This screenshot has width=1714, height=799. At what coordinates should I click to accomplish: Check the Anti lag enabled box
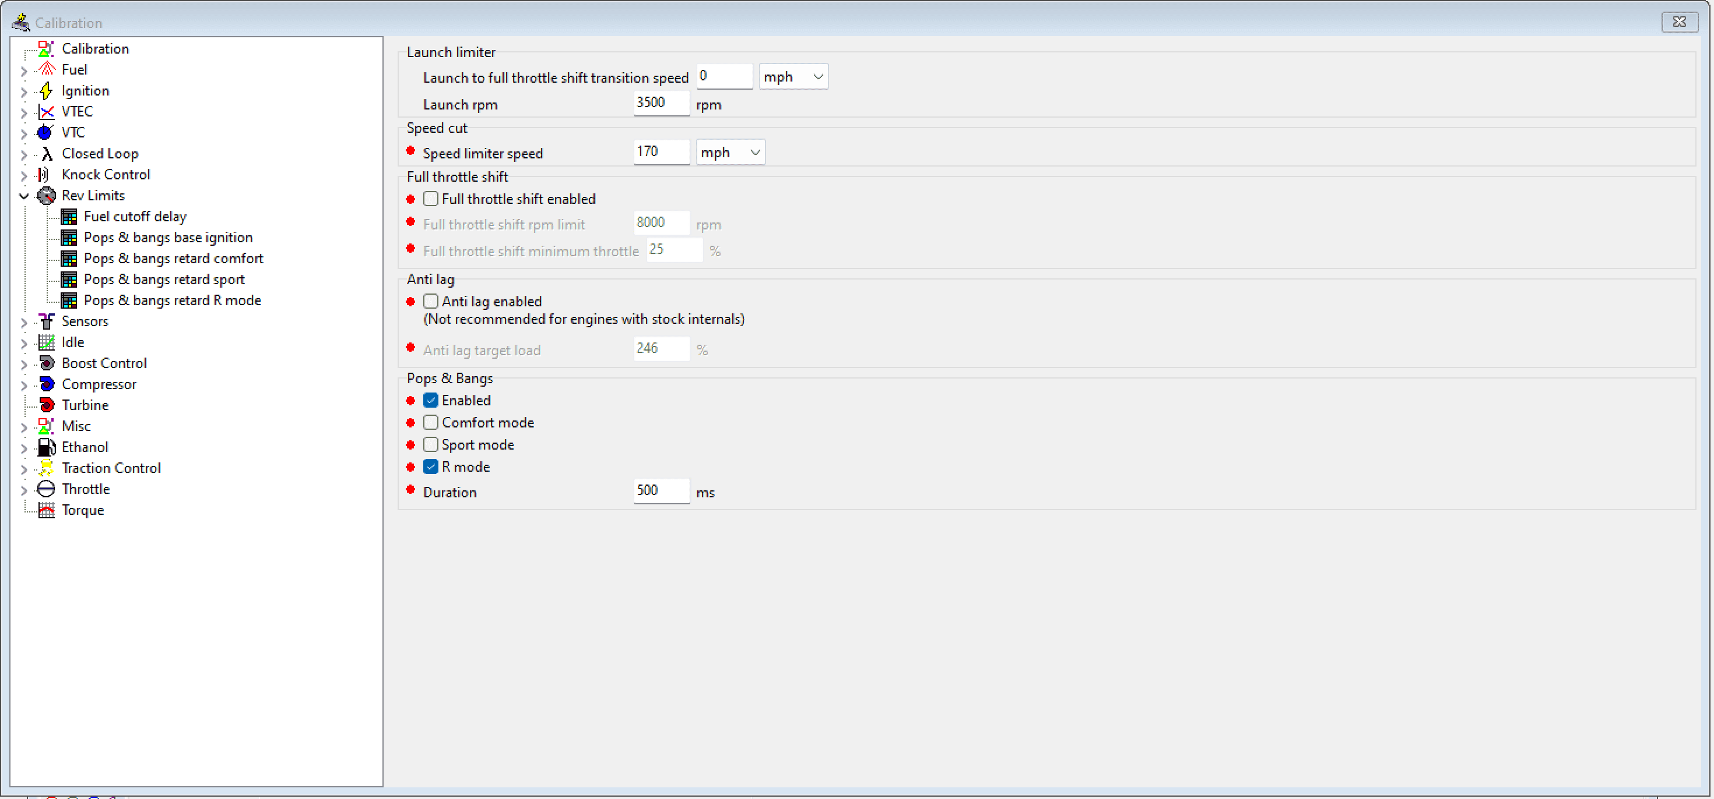pyautogui.click(x=431, y=301)
